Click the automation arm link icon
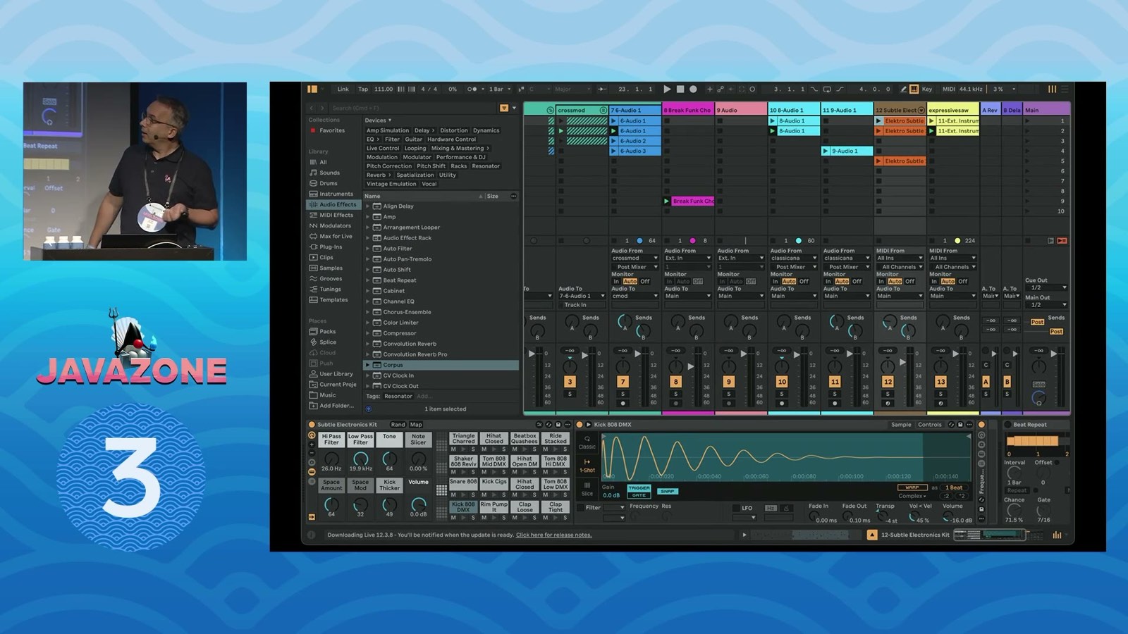The width and height of the screenshot is (1128, 634). 720,89
